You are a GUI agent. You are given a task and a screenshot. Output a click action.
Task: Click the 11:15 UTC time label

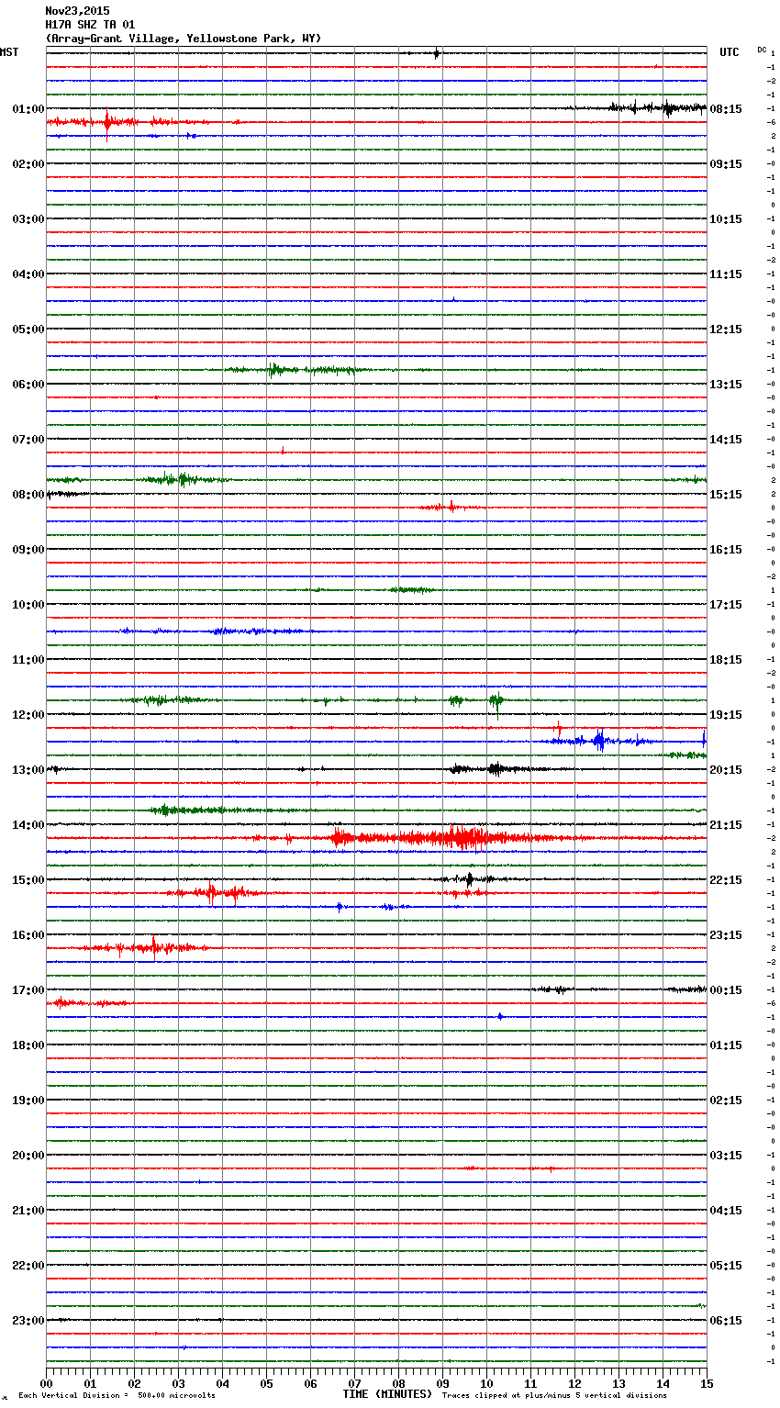point(726,274)
